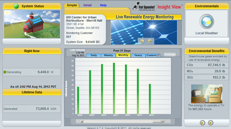This screenshot has height=129, width=231.
Task: Select the Daily chart tab
Action: click(94, 55)
